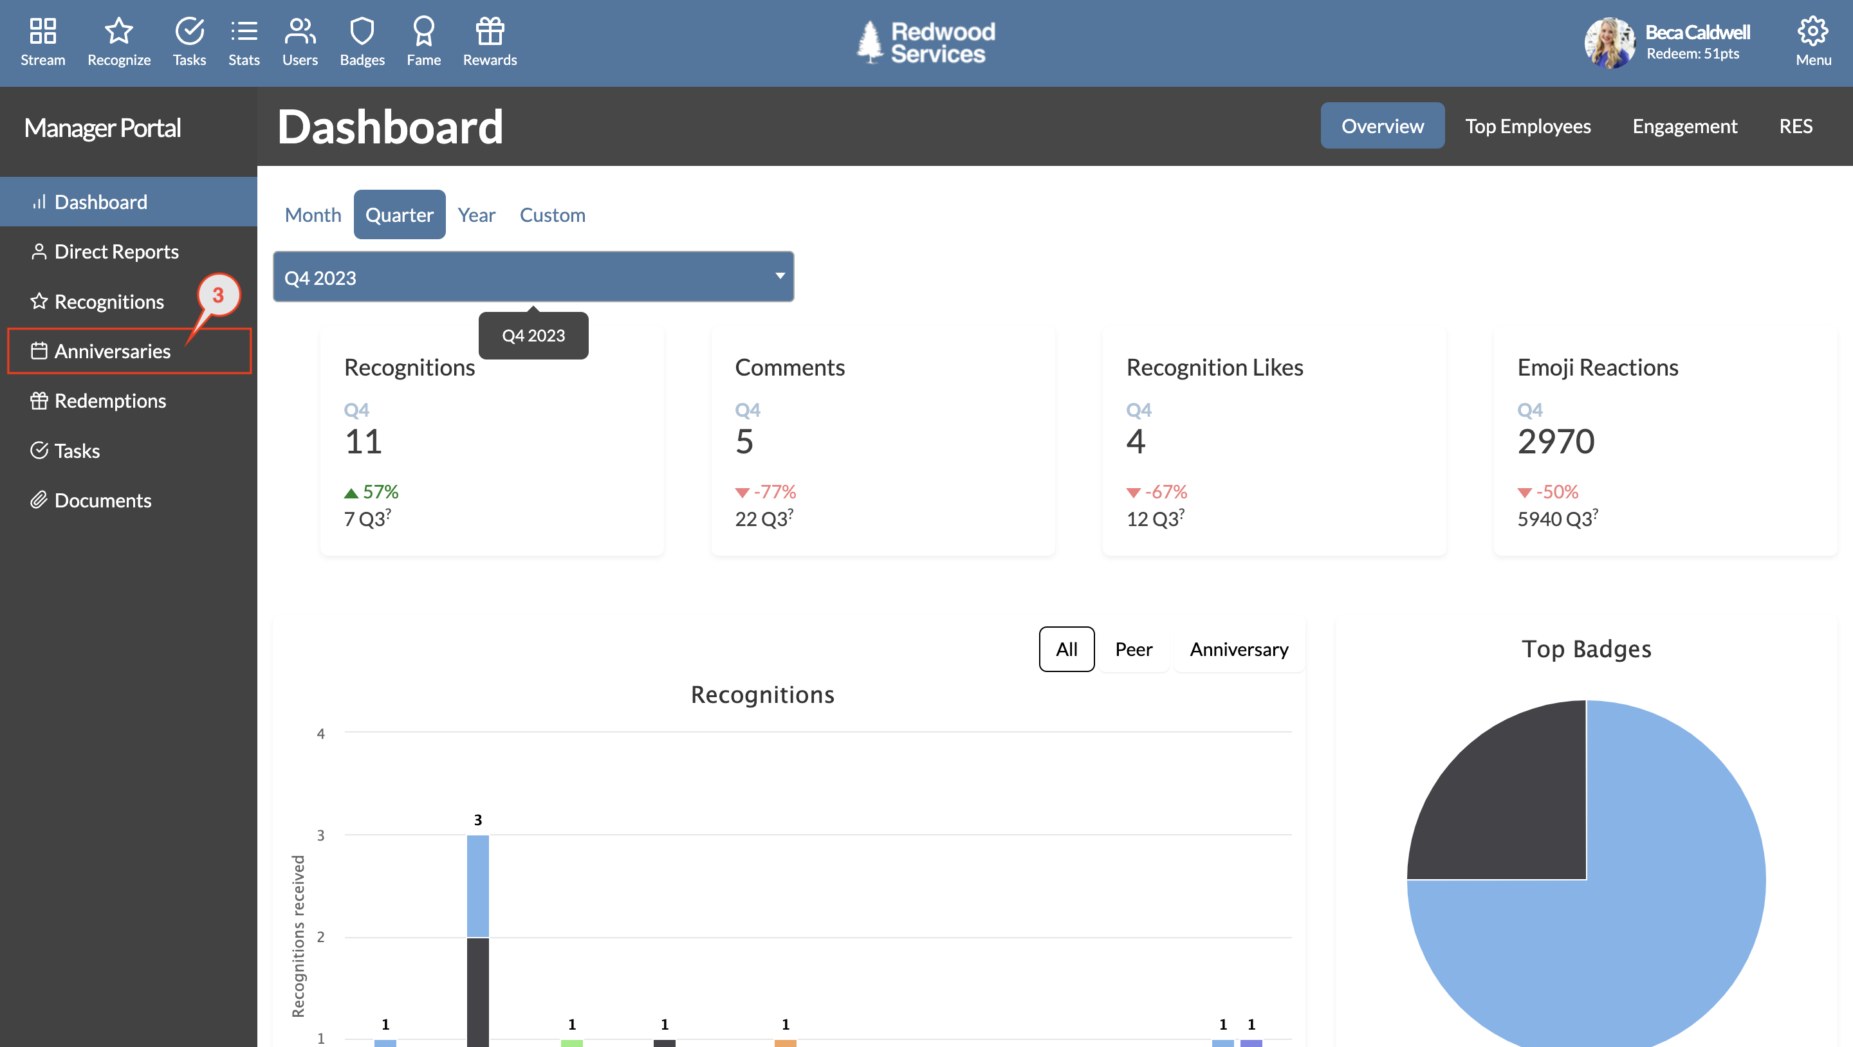Go to the Users icon

pyautogui.click(x=300, y=31)
